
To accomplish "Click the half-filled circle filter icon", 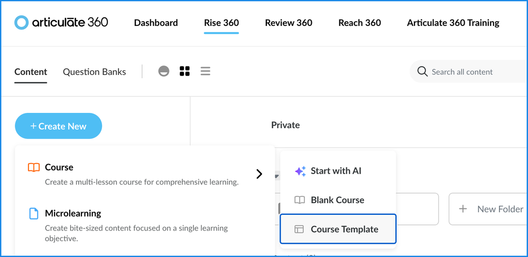I will (x=164, y=71).
